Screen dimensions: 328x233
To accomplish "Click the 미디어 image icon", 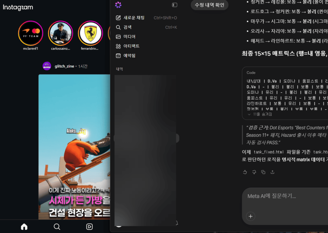I will pos(118,36).
